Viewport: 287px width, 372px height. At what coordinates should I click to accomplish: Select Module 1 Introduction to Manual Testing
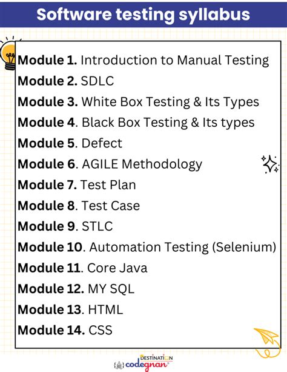143,60
